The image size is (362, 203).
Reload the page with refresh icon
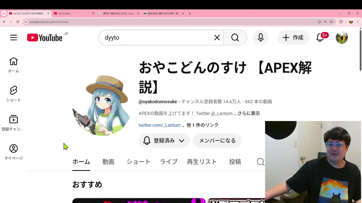coord(18,22)
